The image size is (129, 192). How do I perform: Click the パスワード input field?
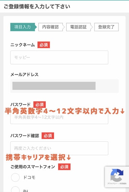(59, 117)
